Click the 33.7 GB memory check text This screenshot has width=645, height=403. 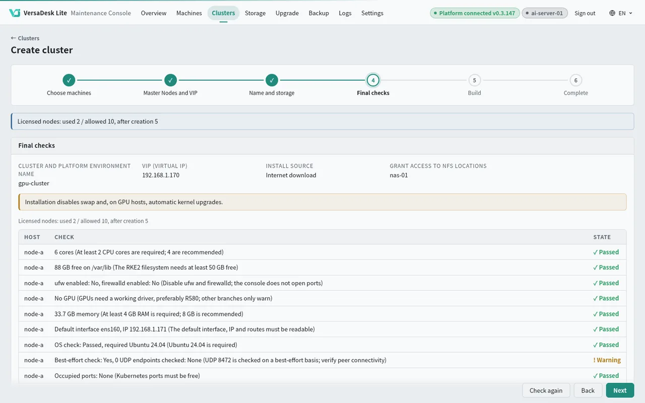click(149, 314)
